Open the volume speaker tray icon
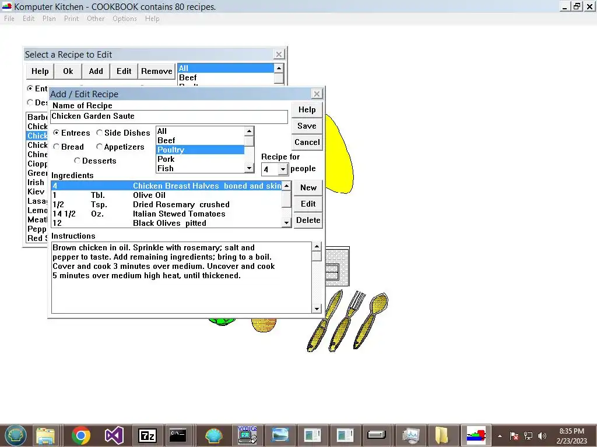 542,436
